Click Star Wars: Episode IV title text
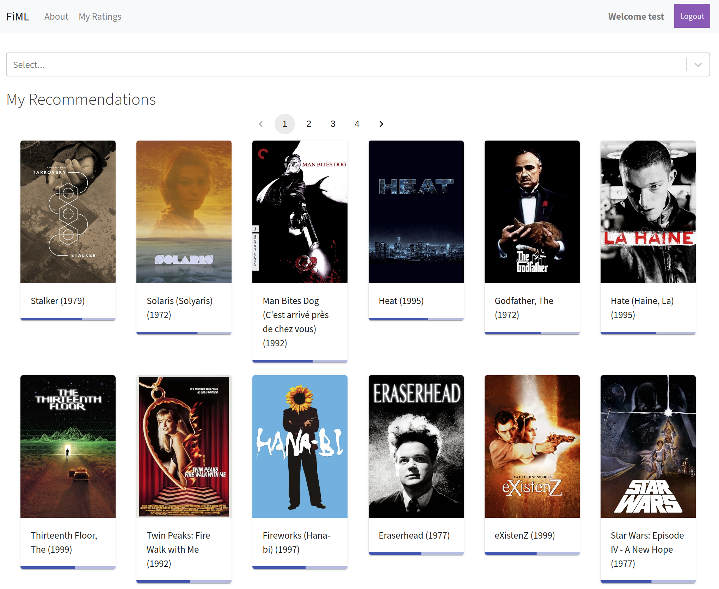The image size is (719, 589). (x=647, y=550)
